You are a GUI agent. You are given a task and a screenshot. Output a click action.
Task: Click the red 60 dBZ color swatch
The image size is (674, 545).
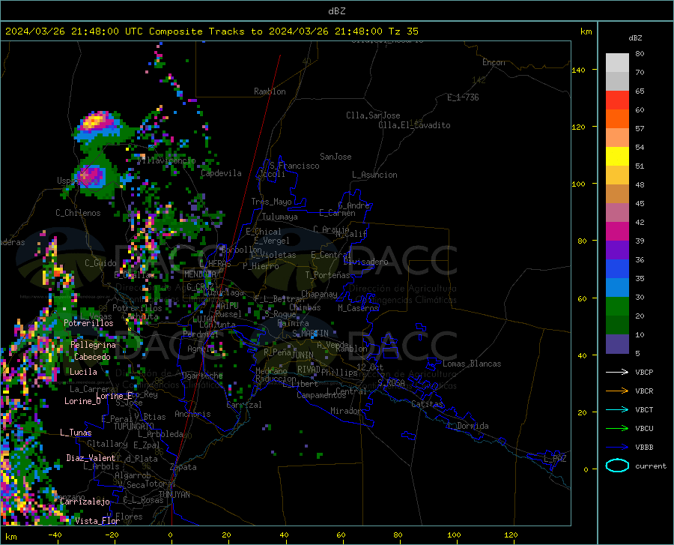617,100
